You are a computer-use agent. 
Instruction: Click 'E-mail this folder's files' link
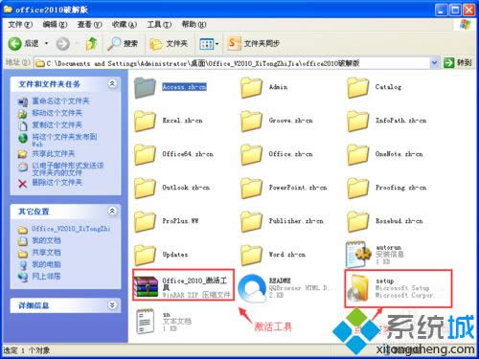point(60,169)
